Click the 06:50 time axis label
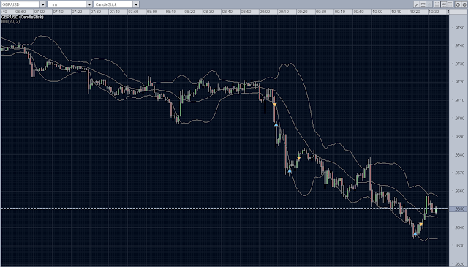This screenshot has height=267, width=468. click(20, 12)
